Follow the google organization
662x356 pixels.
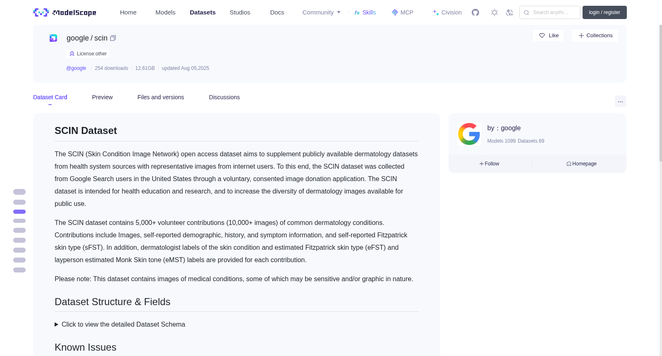489,164
